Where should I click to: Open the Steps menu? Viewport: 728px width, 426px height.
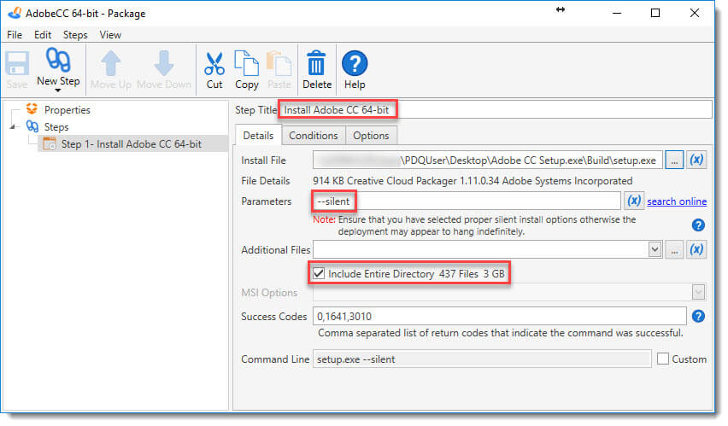click(75, 35)
